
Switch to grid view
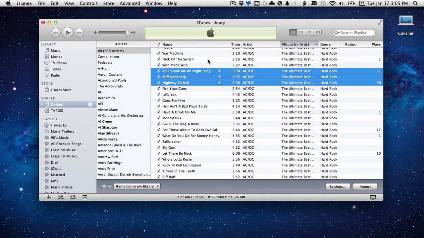(x=309, y=32)
